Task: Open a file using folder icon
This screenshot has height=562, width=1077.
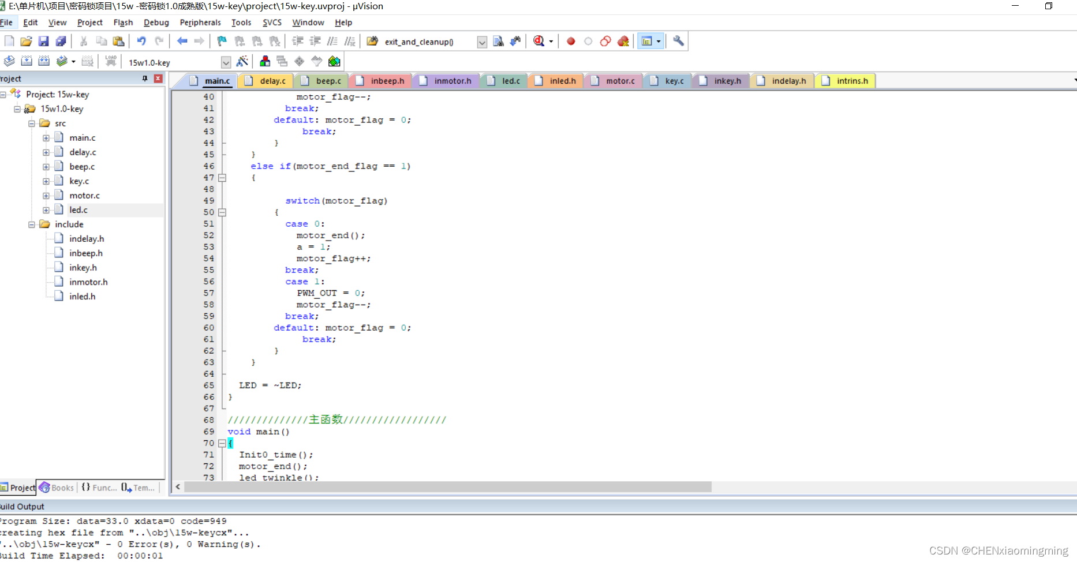Action: tap(26, 41)
